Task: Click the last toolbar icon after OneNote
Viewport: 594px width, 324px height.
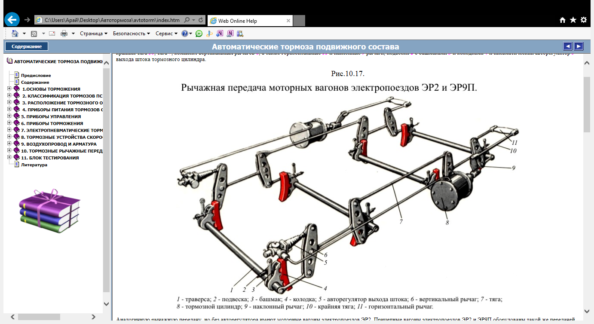Action: click(x=240, y=34)
